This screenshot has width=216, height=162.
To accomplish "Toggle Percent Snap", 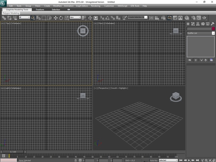I will pos(113,18).
